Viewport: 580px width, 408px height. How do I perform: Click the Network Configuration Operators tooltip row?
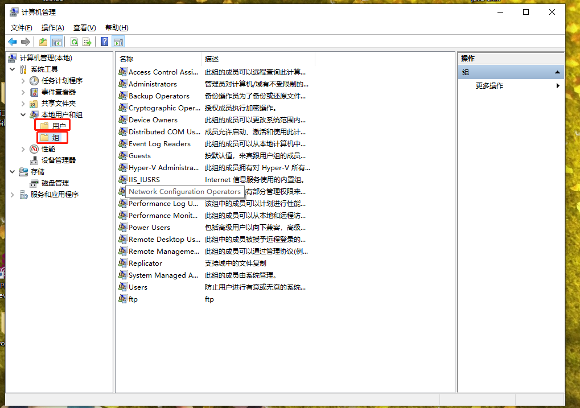184,192
